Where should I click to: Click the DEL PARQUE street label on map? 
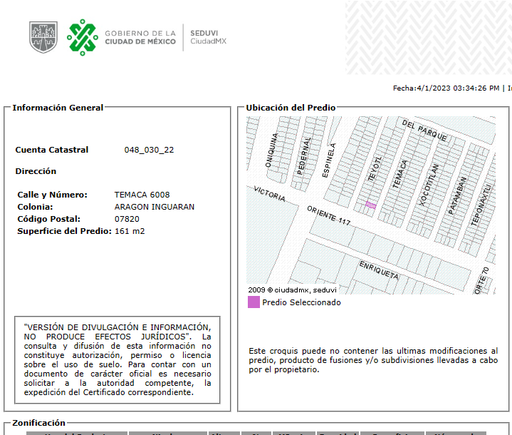424,130
